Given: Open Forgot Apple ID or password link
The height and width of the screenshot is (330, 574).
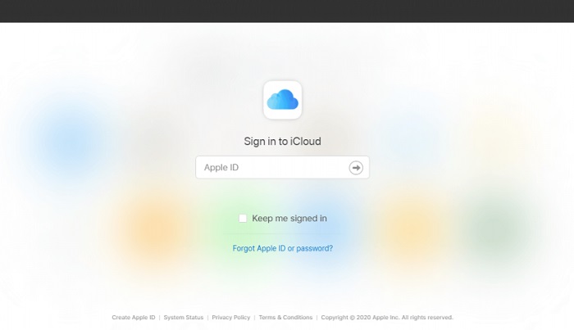Looking at the screenshot, I should tap(283, 248).
